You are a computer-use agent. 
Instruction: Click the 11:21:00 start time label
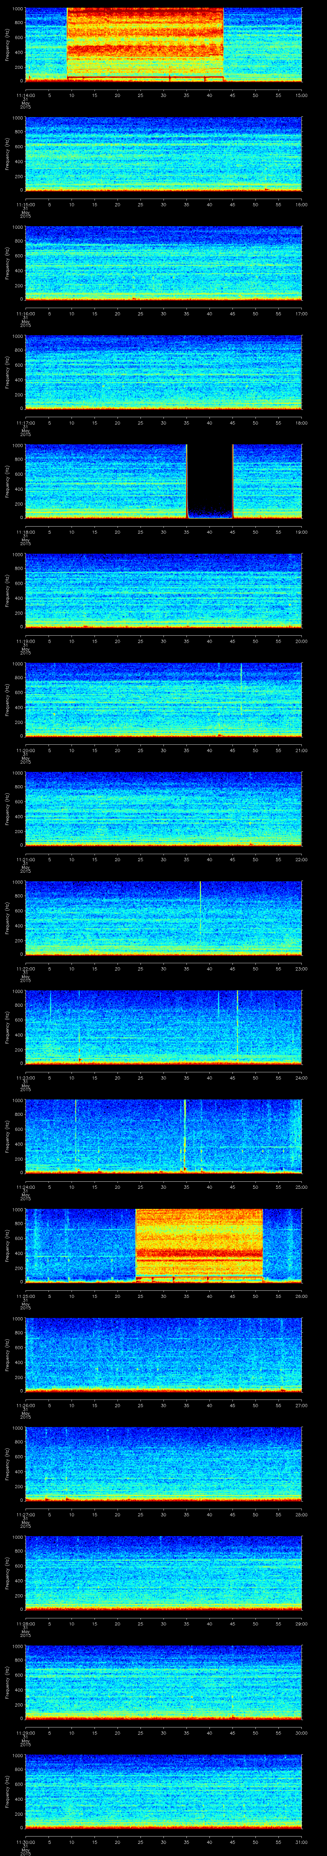[x=25, y=859]
